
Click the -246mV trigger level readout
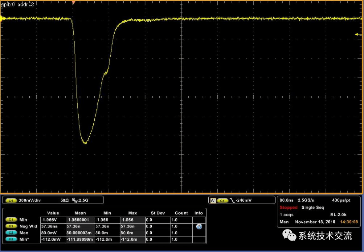[243, 200]
